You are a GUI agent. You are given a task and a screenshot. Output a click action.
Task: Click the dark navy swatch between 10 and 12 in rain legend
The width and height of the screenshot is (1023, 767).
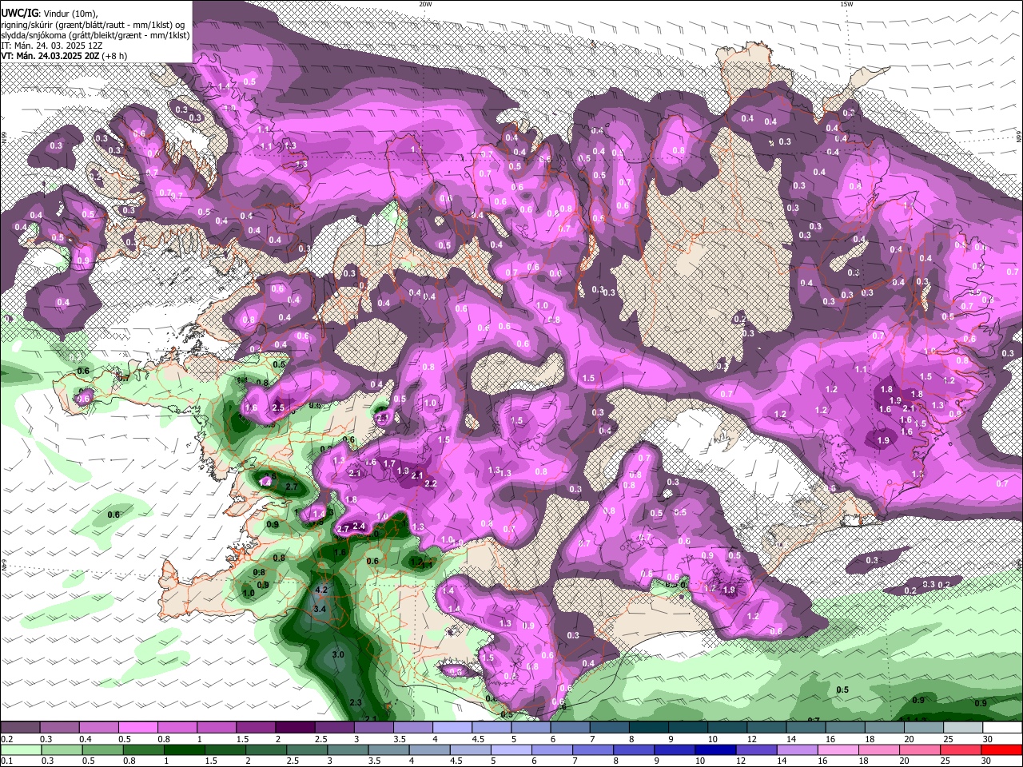pyautogui.click(x=714, y=749)
